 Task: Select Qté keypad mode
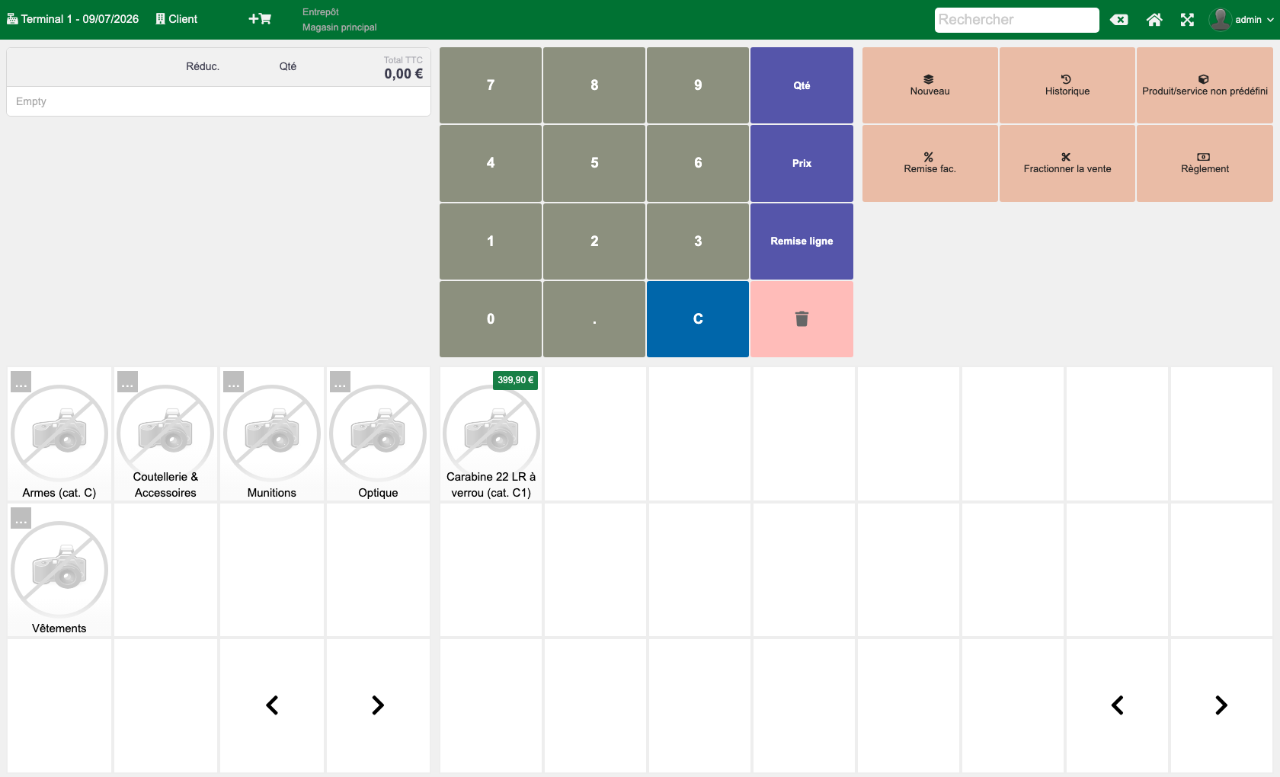pos(802,85)
